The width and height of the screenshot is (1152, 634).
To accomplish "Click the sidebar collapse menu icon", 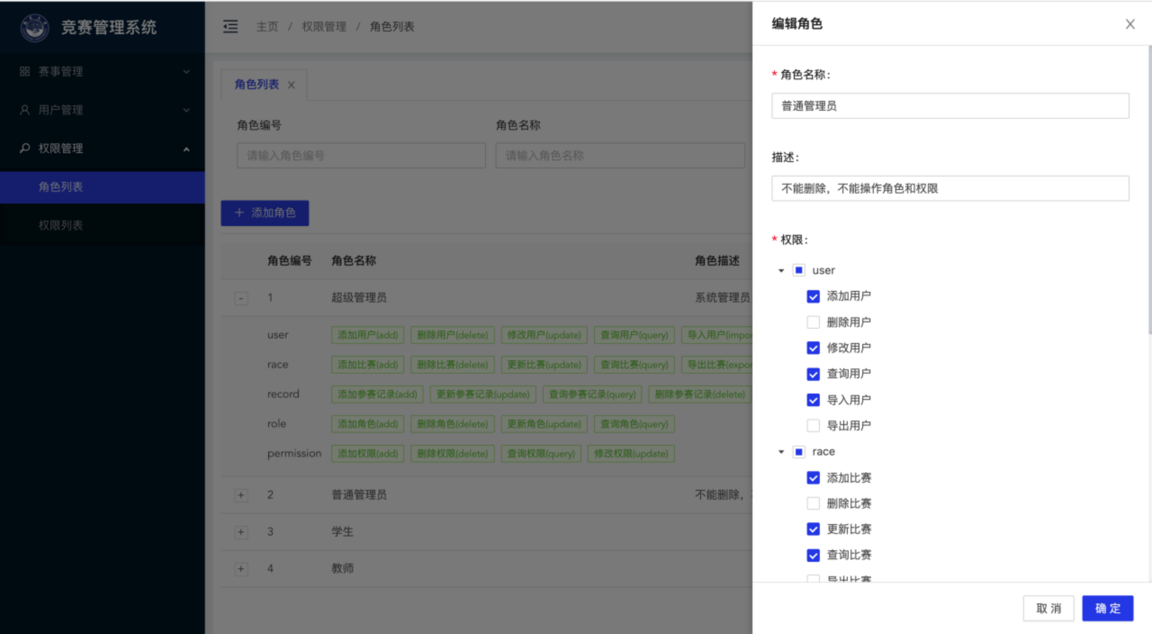I will (x=230, y=27).
